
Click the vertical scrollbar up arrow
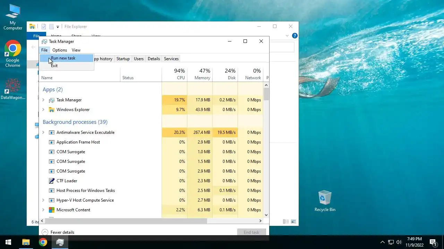[x=266, y=85]
